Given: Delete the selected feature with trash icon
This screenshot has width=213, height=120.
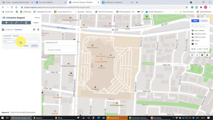Looking at the screenshot, I should click(x=38, y=30).
